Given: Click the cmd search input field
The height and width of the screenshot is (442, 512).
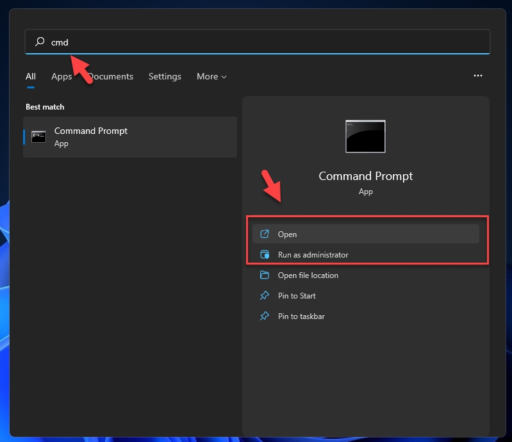Looking at the screenshot, I should [258, 42].
